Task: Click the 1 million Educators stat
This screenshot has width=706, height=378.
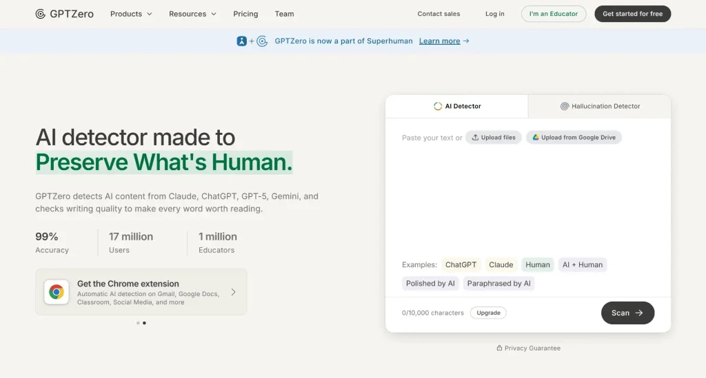Action: click(217, 243)
